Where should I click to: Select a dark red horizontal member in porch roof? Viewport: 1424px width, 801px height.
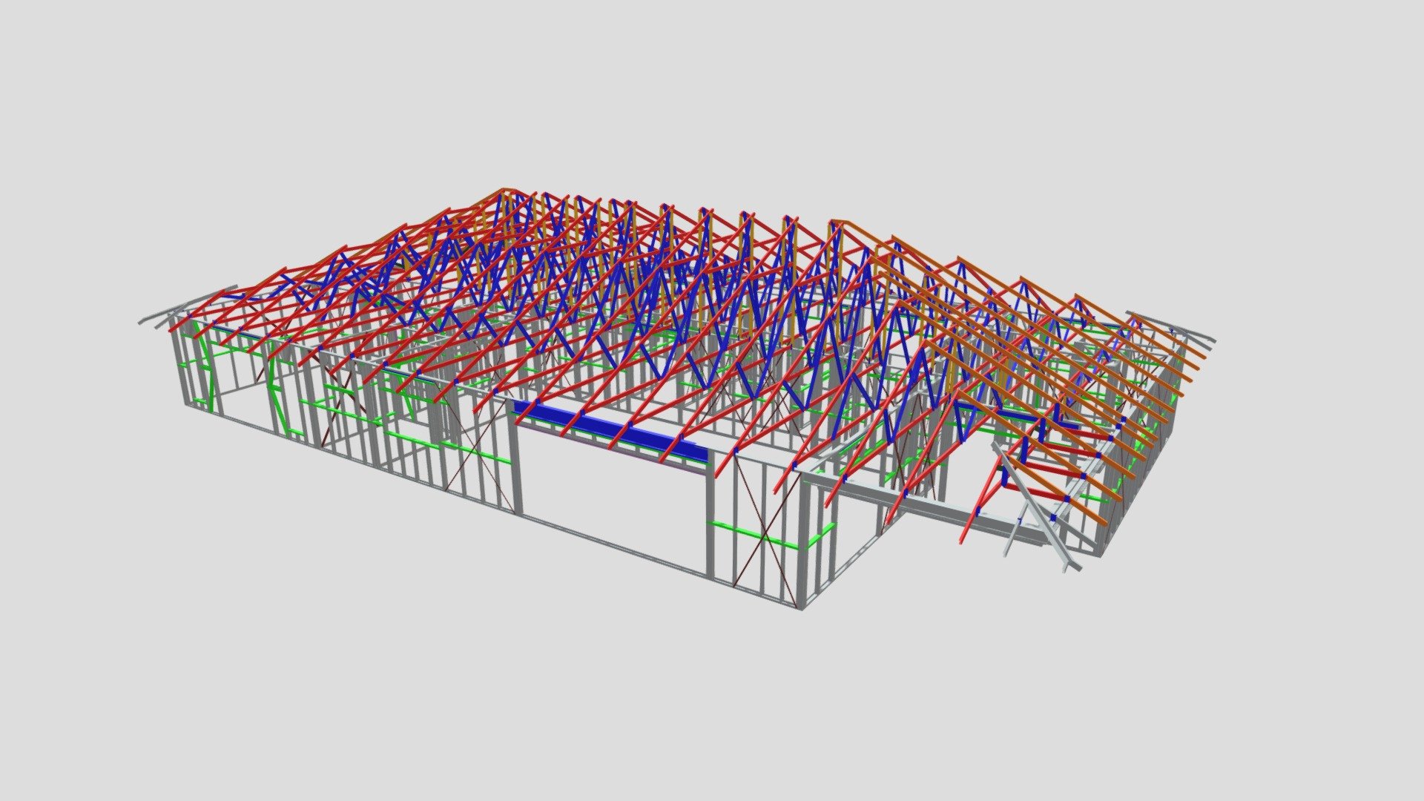[1034, 492]
